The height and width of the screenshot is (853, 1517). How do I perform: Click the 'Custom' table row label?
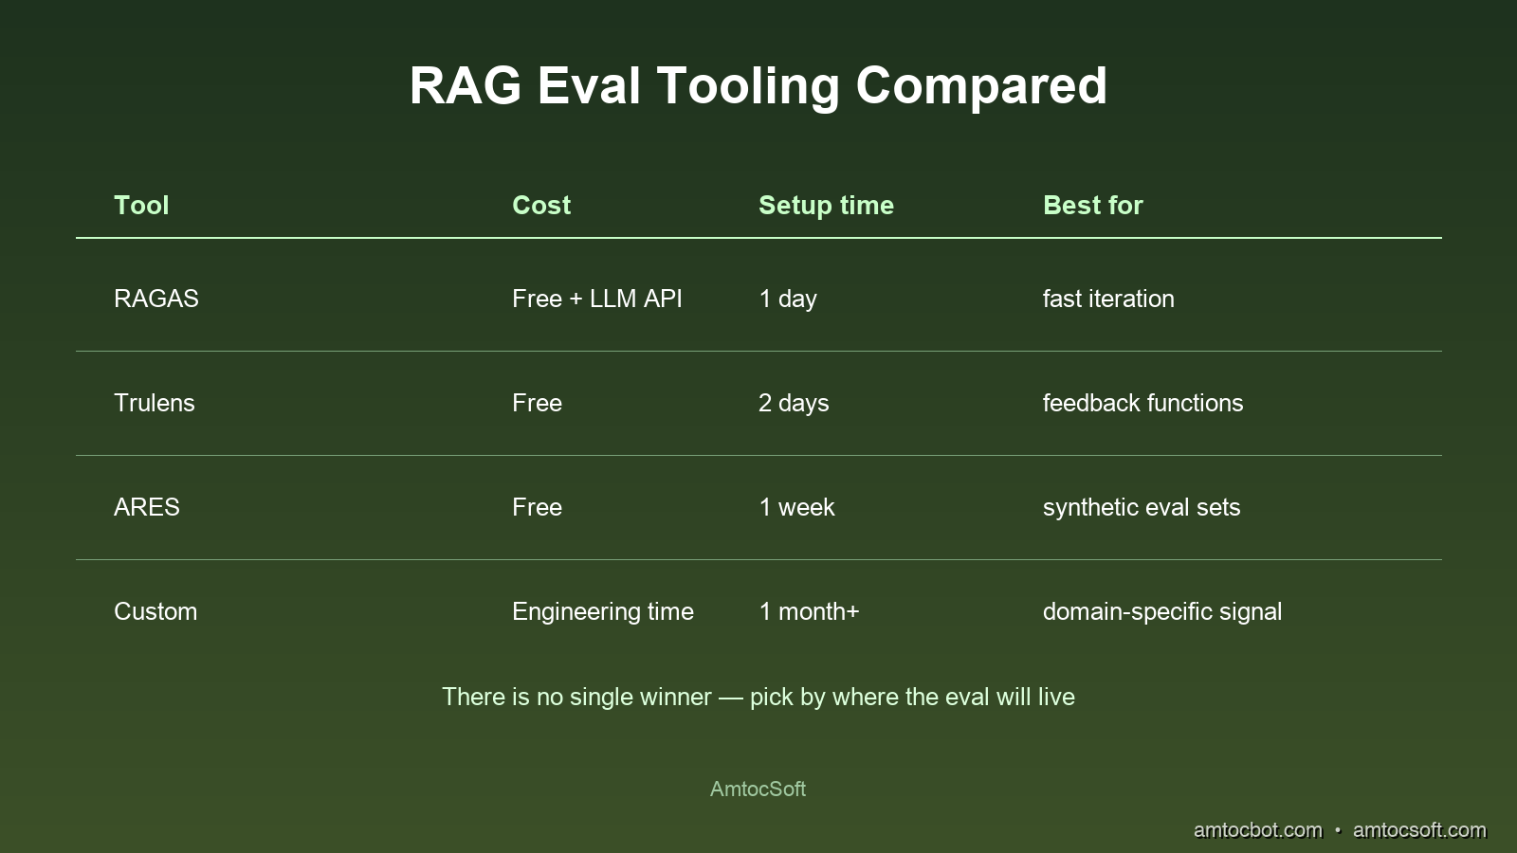[x=155, y=611]
